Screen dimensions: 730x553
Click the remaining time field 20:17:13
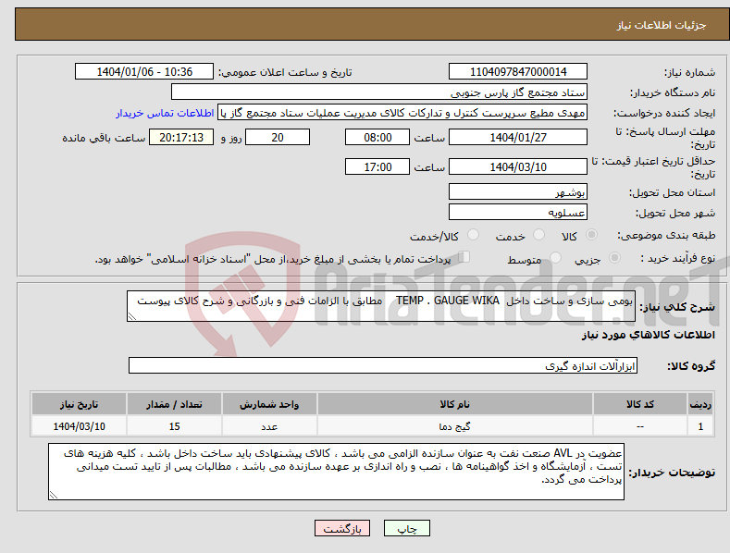[x=181, y=137]
